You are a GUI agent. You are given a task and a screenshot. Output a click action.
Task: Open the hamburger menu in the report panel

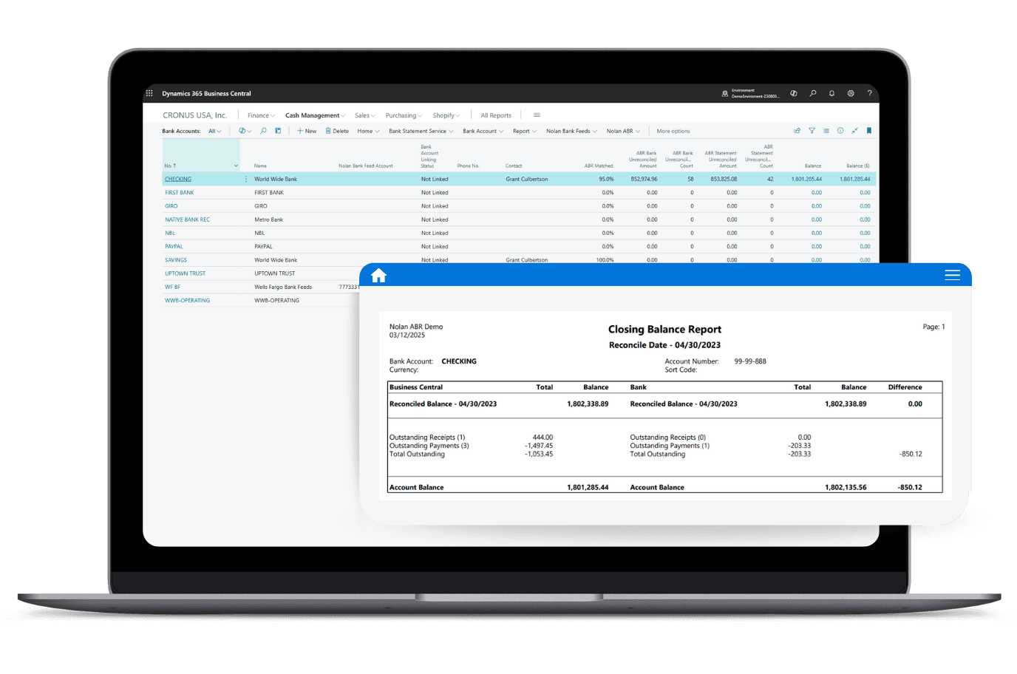pyautogui.click(x=952, y=275)
